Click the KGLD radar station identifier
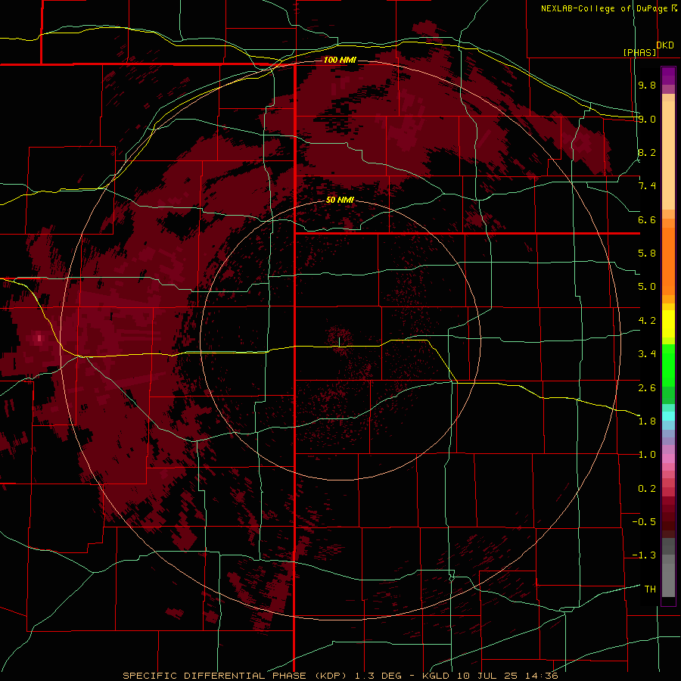Viewport: 681px width, 681px height. [x=437, y=676]
